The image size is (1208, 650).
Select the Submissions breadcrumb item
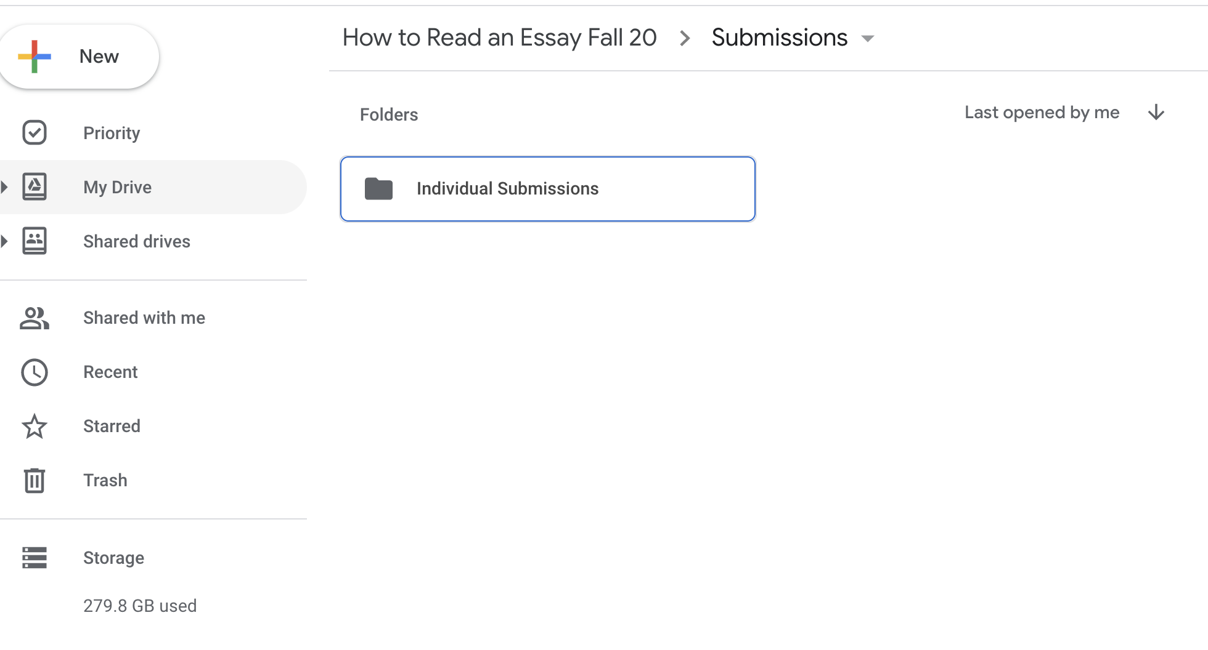tap(779, 37)
